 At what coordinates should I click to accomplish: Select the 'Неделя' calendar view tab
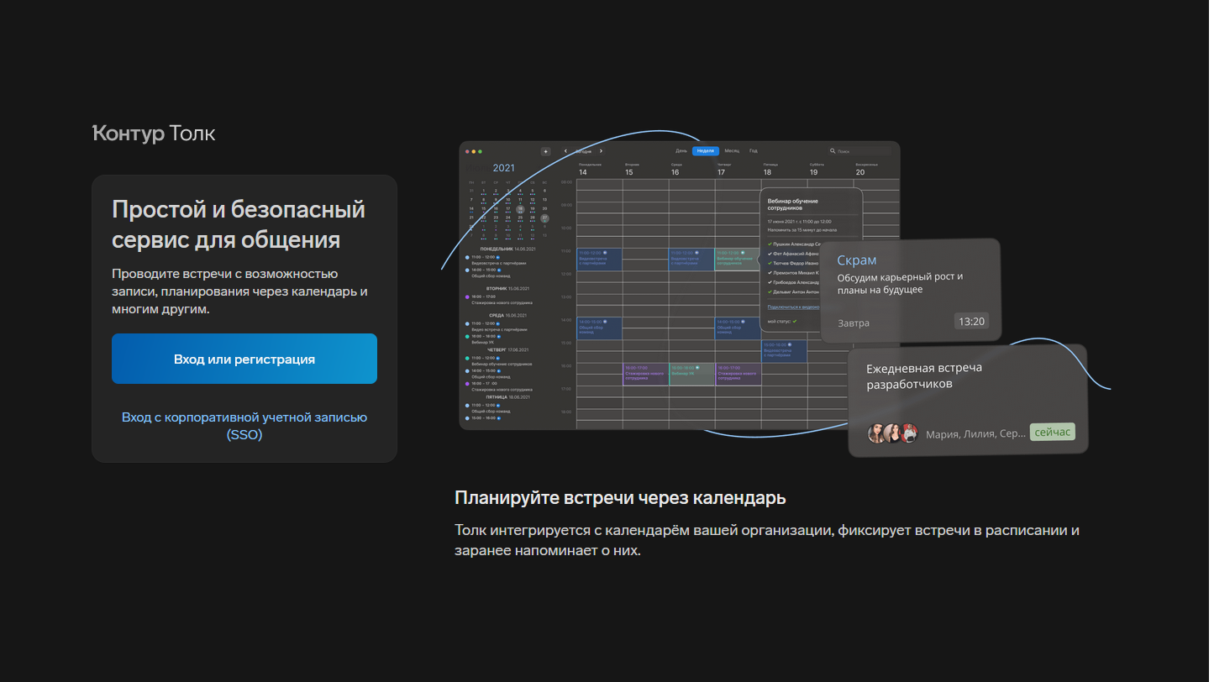[x=705, y=151]
